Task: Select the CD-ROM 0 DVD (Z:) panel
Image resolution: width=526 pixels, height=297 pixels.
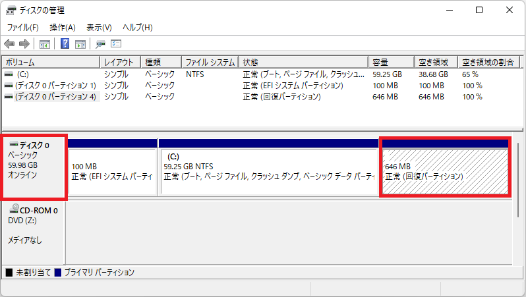Action: click(34, 232)
